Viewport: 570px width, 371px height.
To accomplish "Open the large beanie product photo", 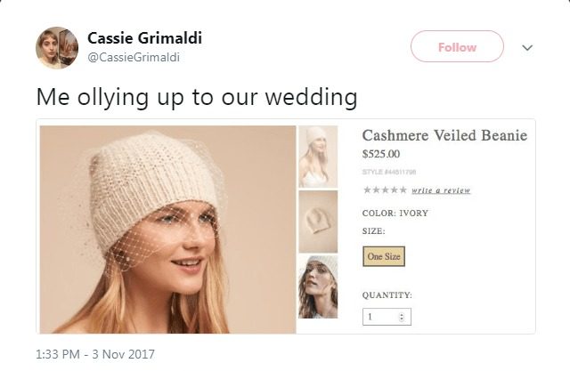I will pos(167,230).
